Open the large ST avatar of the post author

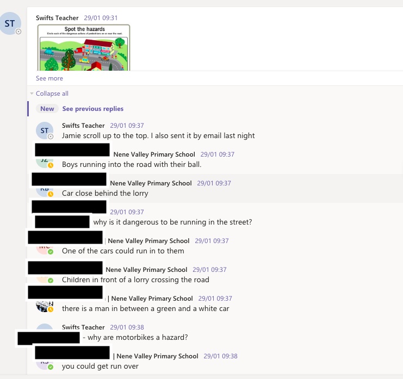click(10, 23)
